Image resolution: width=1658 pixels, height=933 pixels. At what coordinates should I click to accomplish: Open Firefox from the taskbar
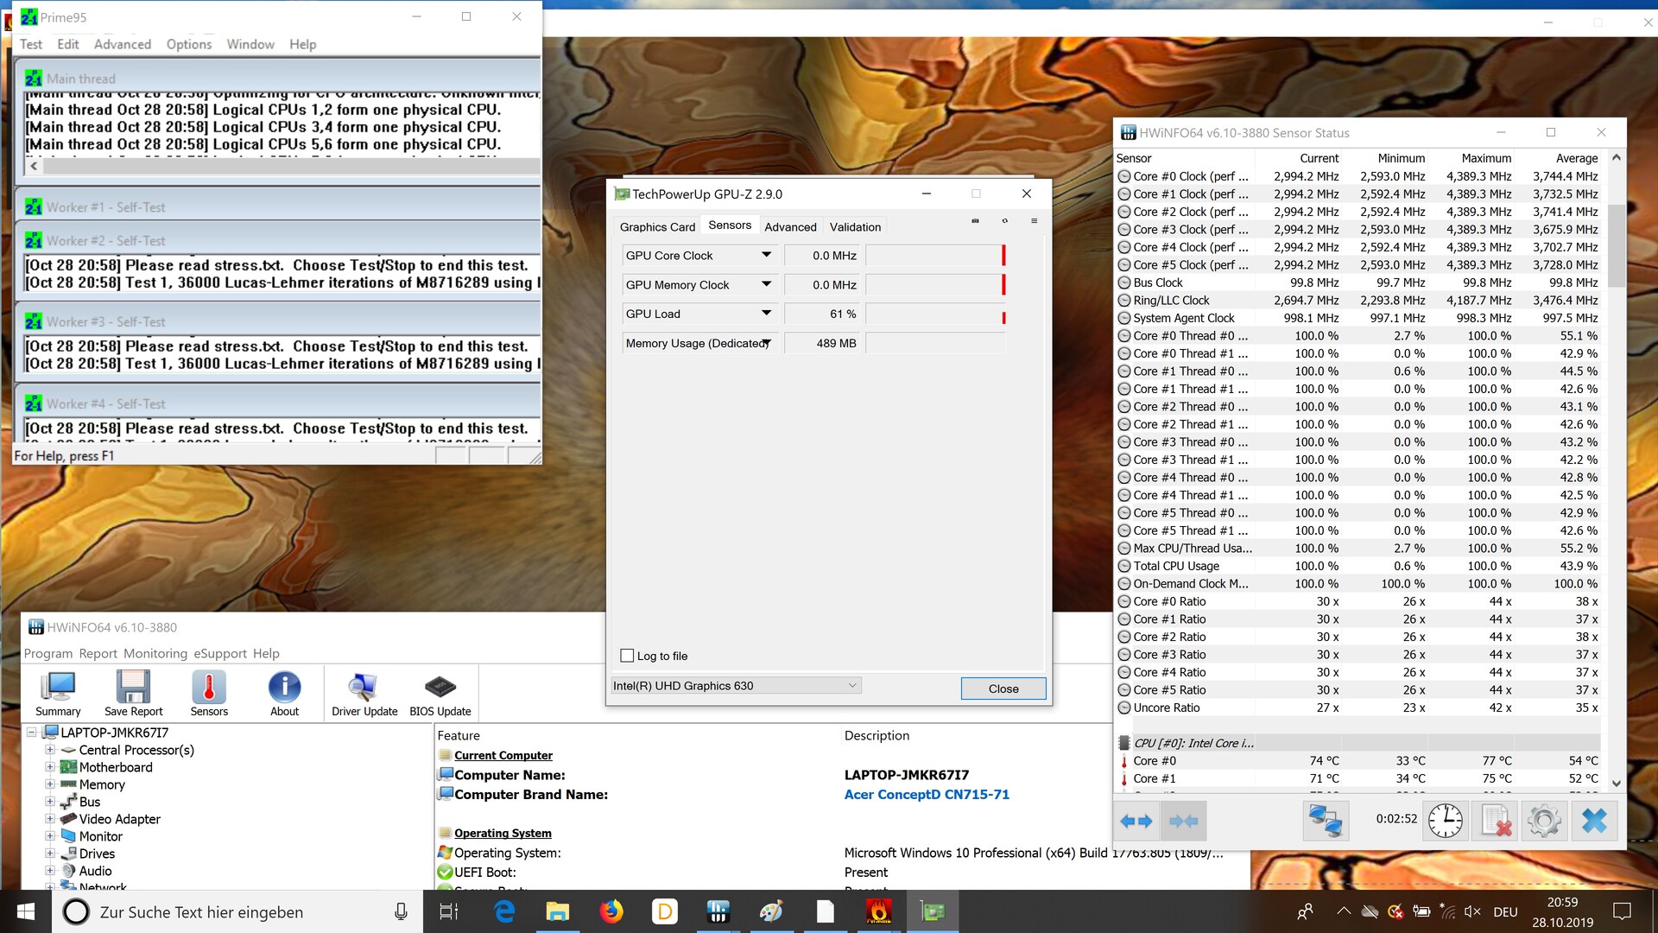(611, 911)
